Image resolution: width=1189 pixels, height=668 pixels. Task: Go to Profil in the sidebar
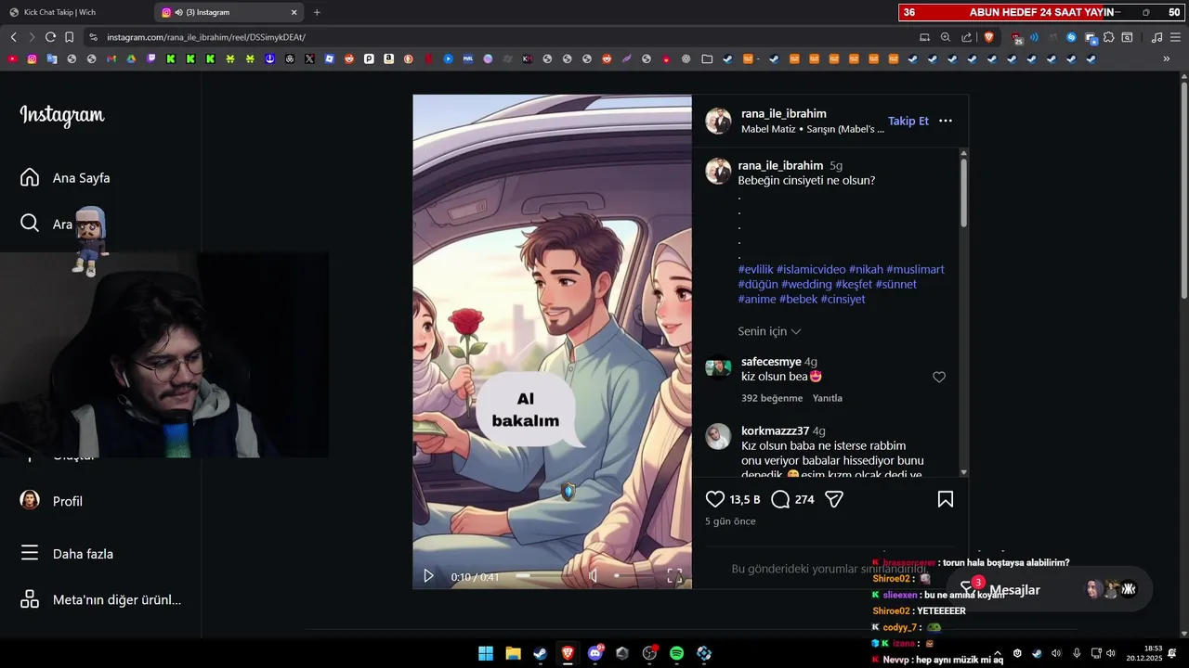pyautogui.click(x=52, y=501)
